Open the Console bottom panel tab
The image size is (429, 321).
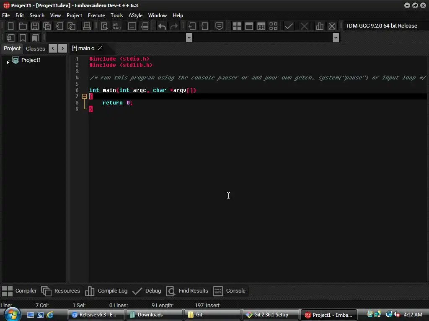click(x=229, y=291)
